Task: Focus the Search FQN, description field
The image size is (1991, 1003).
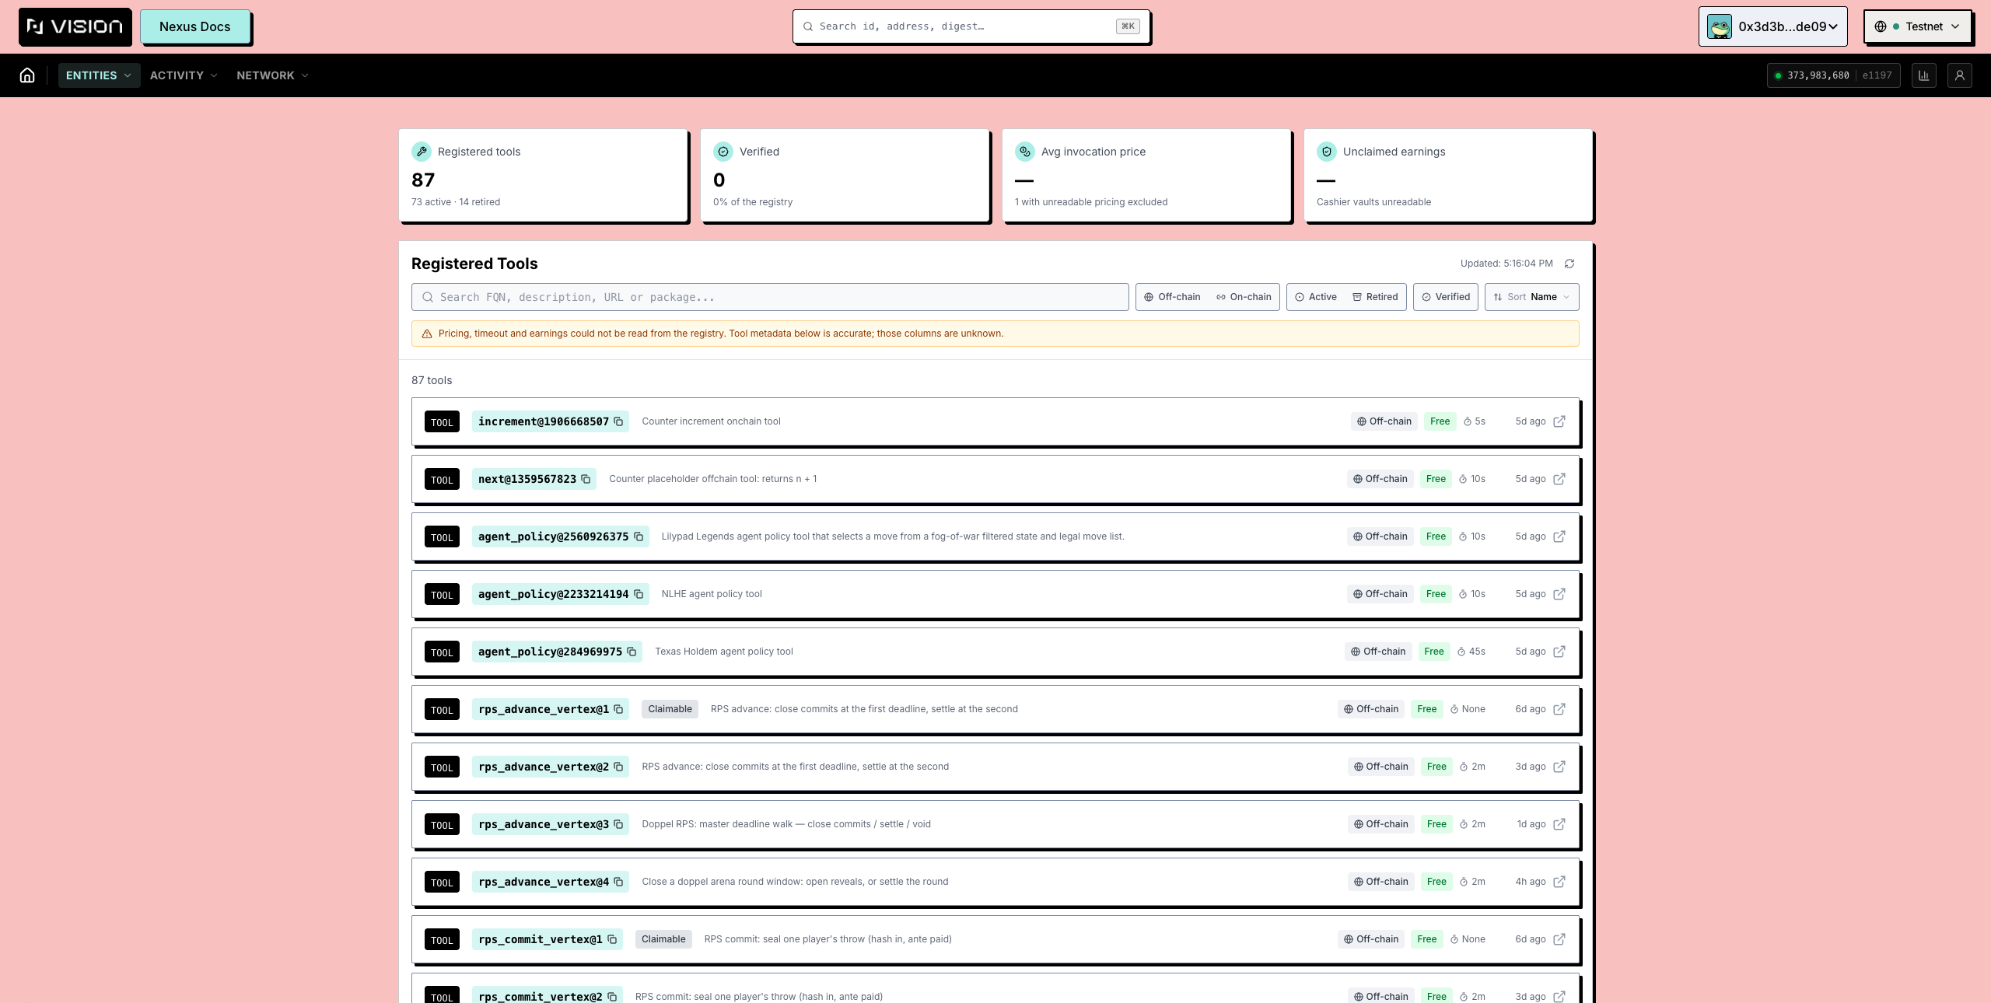Action: 770,297
